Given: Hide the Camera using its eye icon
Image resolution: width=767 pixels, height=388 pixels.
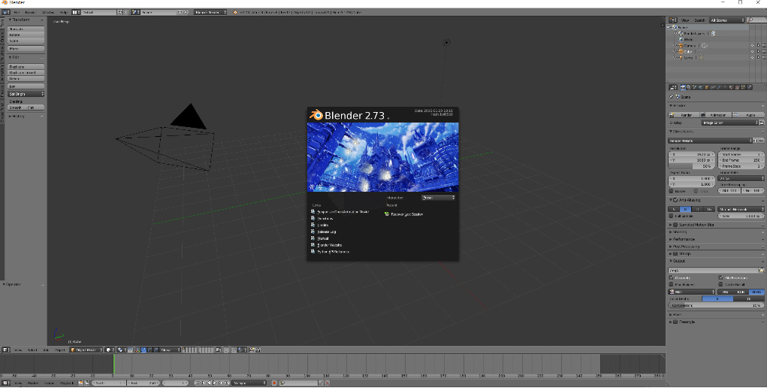Looking at the screenshot, I should point(752,46).
